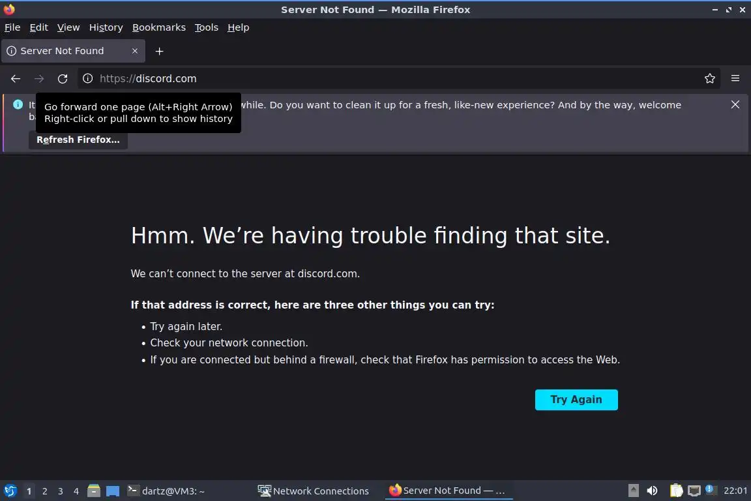751x501 pixels.
Task: Open site information icon in address bar
Action: coord(87,79)
